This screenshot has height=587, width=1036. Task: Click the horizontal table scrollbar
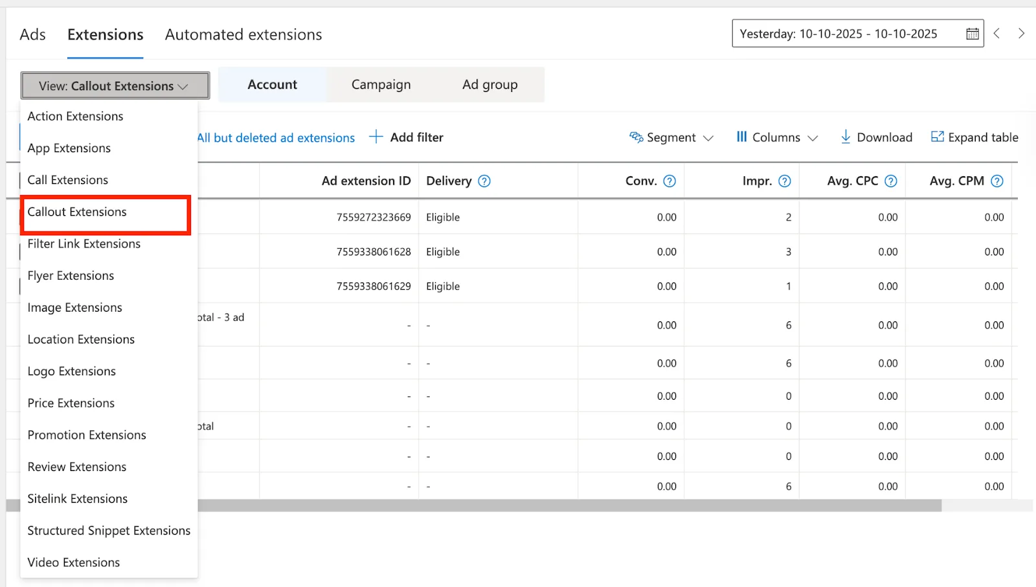coord(570,505)
